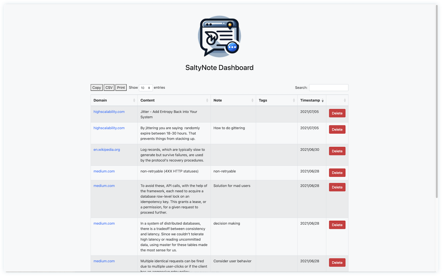Delete the Wikipedia log records note
This screenshot has width=442, height=276.
click(x=337, y=151)
